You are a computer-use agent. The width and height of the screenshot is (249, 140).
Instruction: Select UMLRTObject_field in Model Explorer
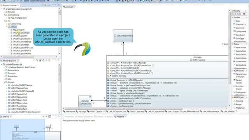coord(19,100)
